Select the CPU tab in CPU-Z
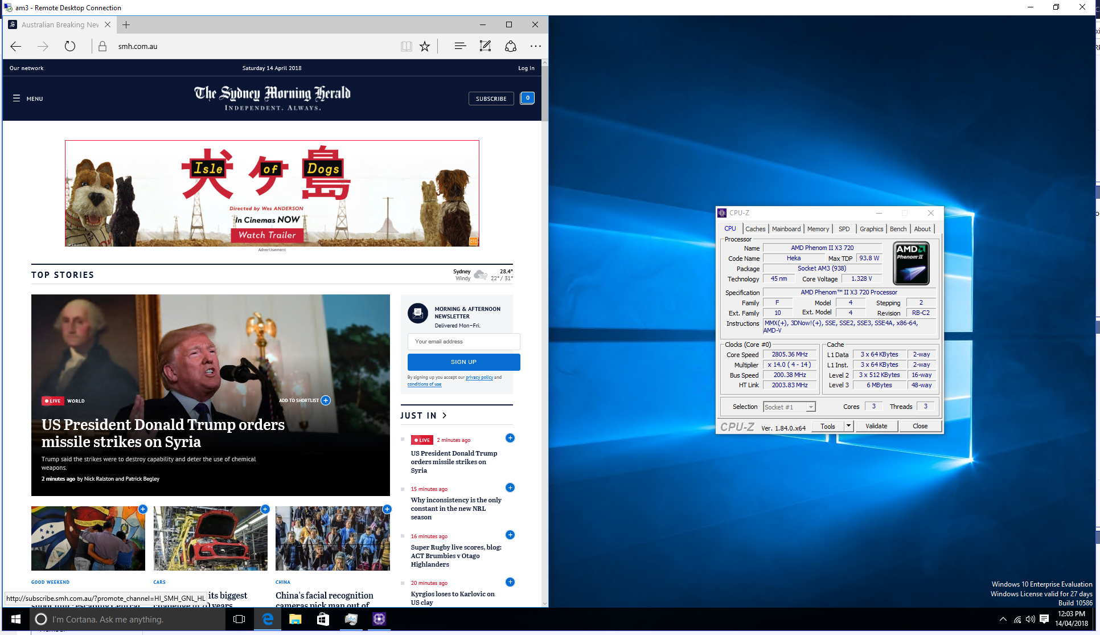The image size is (1100, 635). [730, 228]
